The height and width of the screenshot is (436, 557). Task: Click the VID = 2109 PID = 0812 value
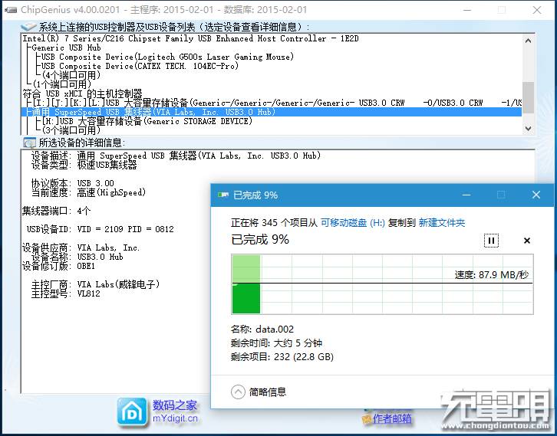click(125, 229)
